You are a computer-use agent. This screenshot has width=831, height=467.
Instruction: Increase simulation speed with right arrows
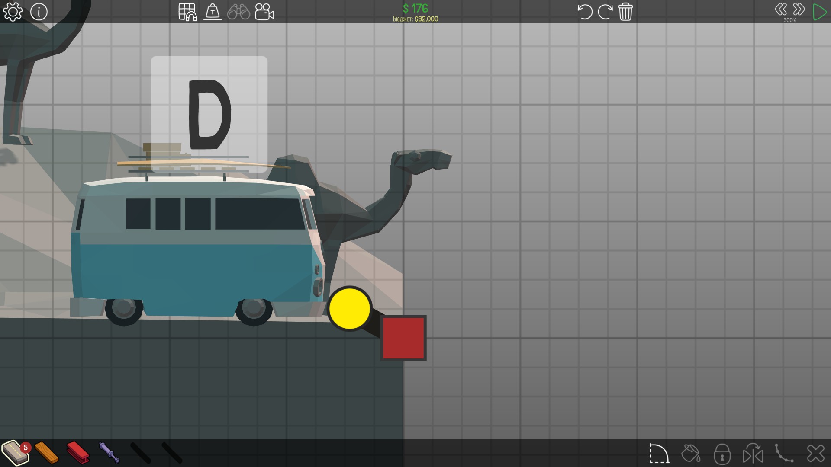[799, 10]
